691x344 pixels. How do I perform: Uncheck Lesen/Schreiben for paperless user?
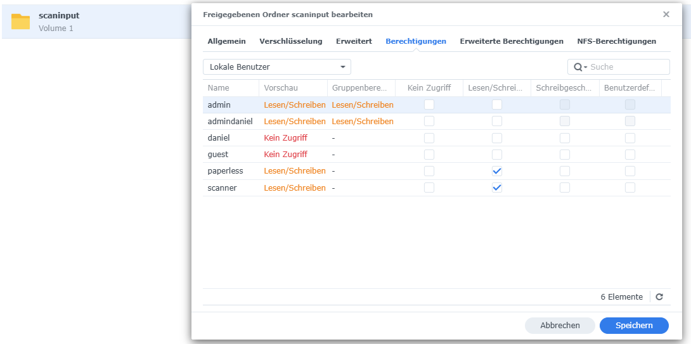coord(497,171)
